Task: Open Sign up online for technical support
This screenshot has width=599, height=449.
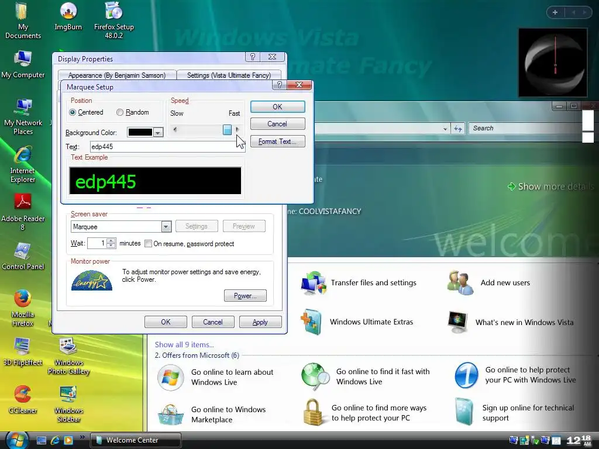Action: (x=515, y=412)
